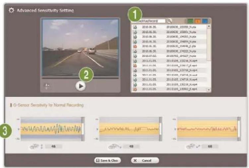Toggle the green file filter button
249x168 pixels.
[x=190, y=21]
